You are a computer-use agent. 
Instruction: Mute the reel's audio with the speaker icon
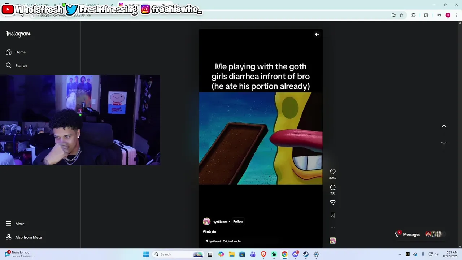[317, 35]
